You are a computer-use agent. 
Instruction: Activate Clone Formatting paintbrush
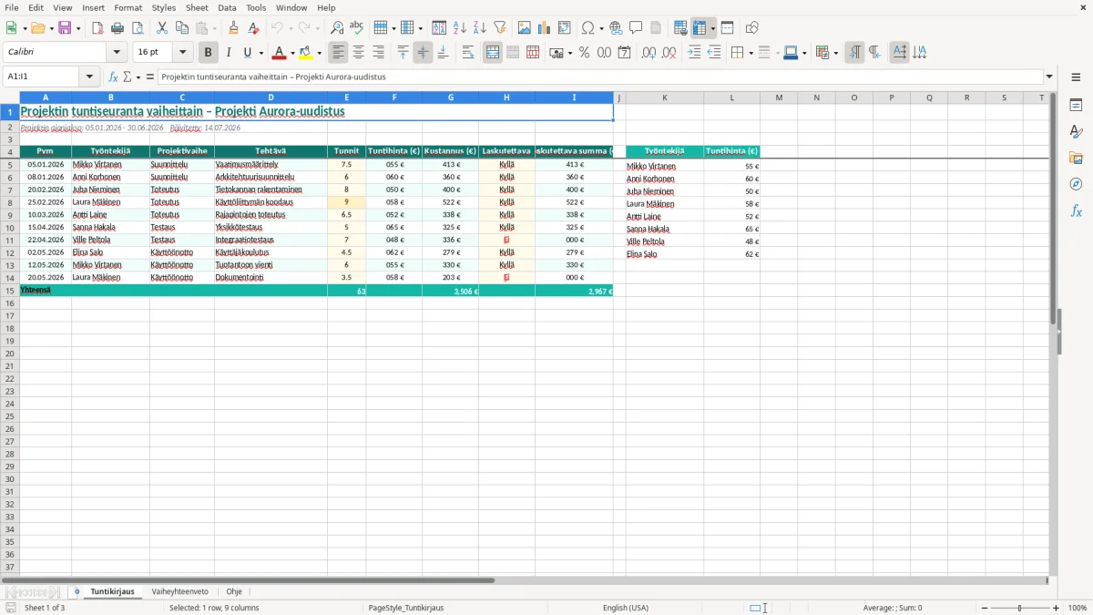pyautogui.click(x=233, y=28)
